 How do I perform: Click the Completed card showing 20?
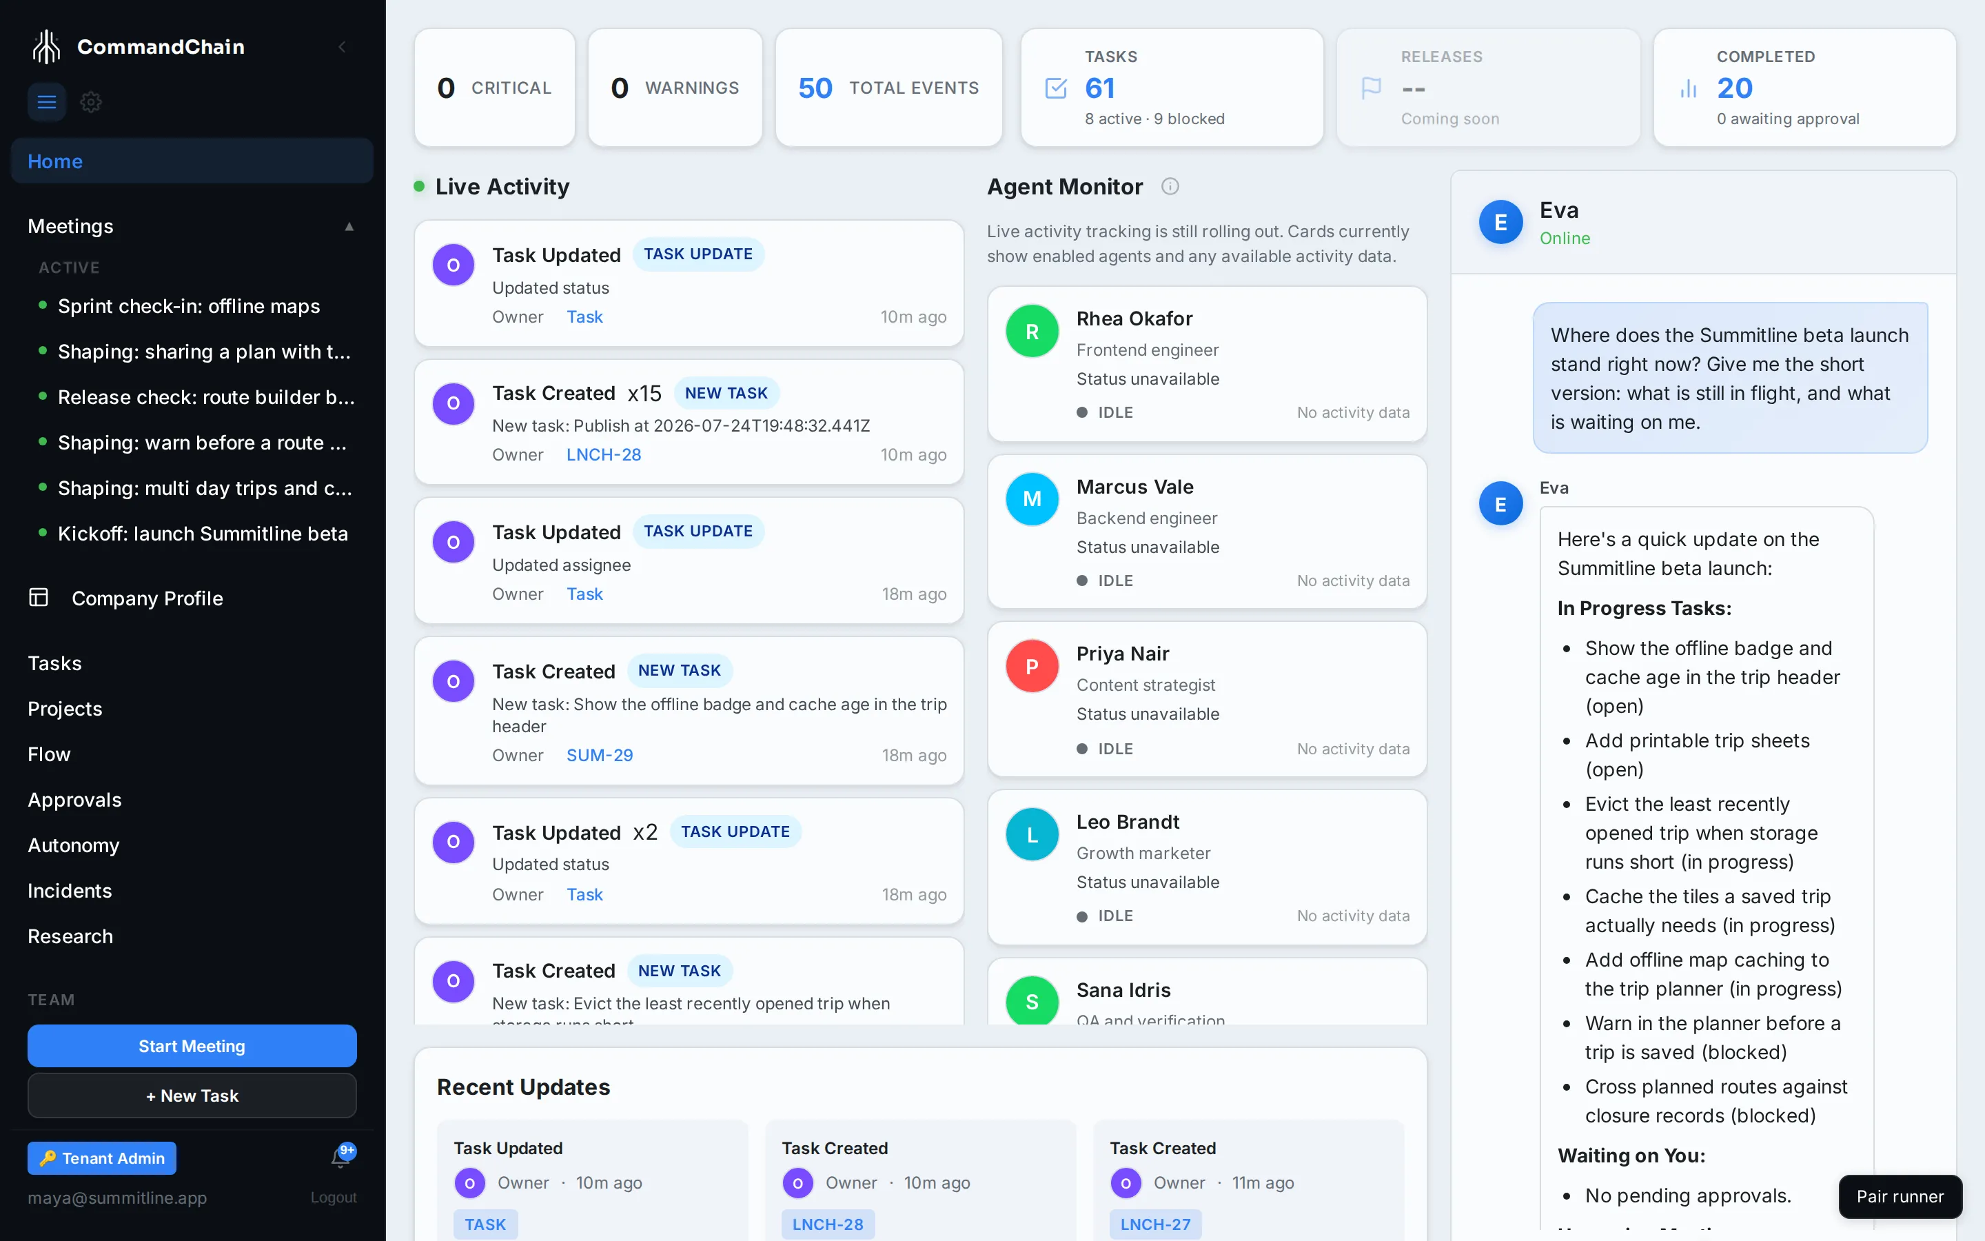(1804, 88)
